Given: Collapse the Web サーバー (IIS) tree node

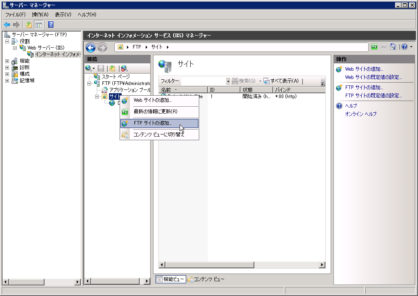Looking at the screenshot, I should 15,48.
